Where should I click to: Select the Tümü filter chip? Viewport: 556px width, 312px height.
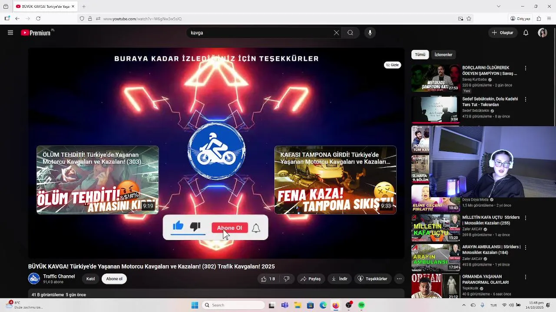coord(420,55)
